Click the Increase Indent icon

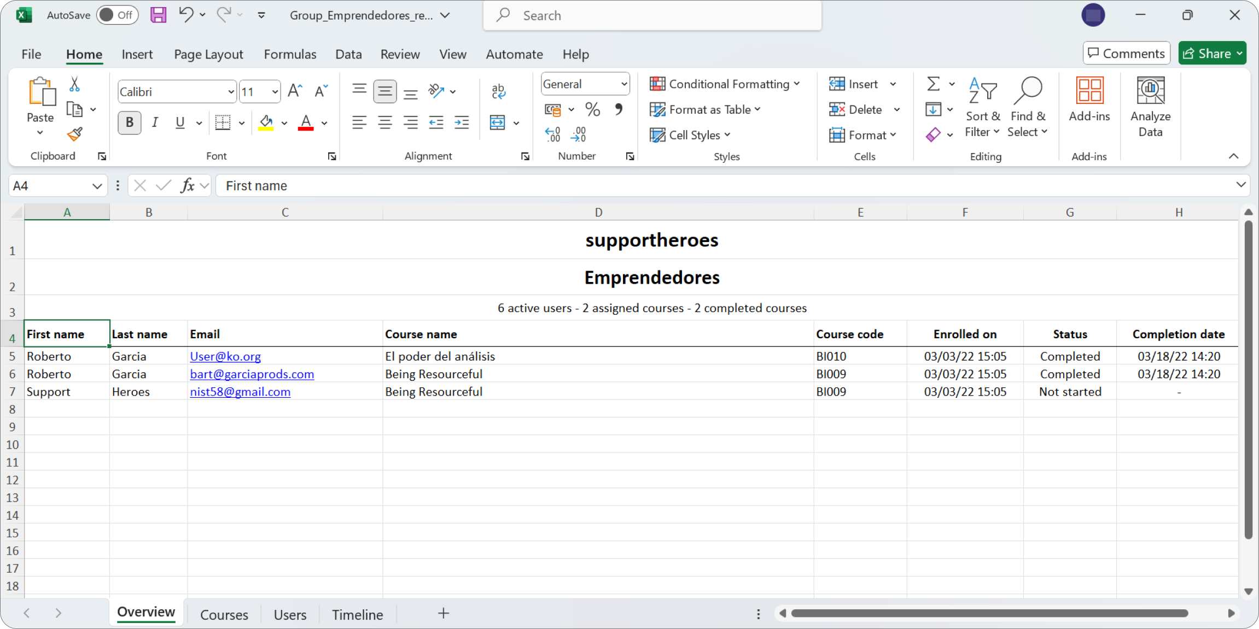tap(462, 122)
